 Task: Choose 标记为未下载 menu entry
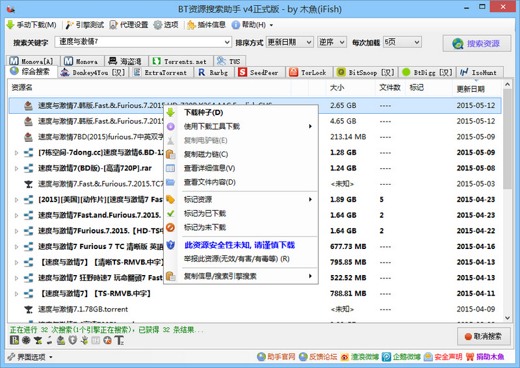pyautogui.click(x=240, y=228)
